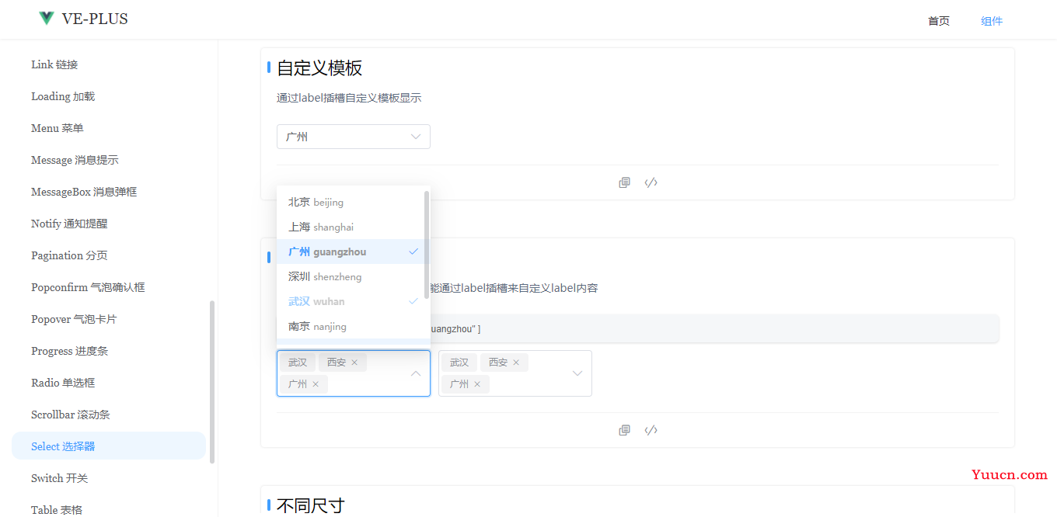Select the active Select 选择器 sidebar item

(109, 446)
